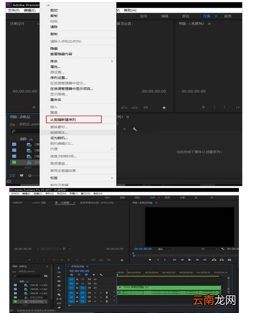
Task: Click the program monitor Step Forward button
Action: (x=197, y=260)
